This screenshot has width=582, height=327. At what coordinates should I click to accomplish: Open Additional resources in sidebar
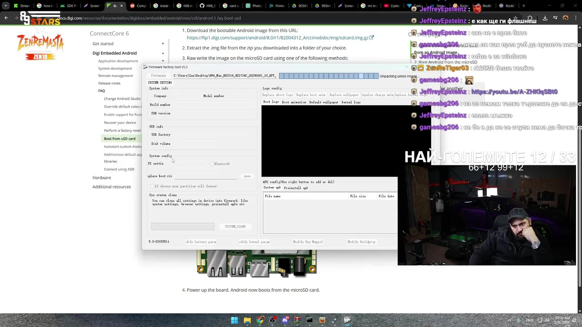point(111,187)
